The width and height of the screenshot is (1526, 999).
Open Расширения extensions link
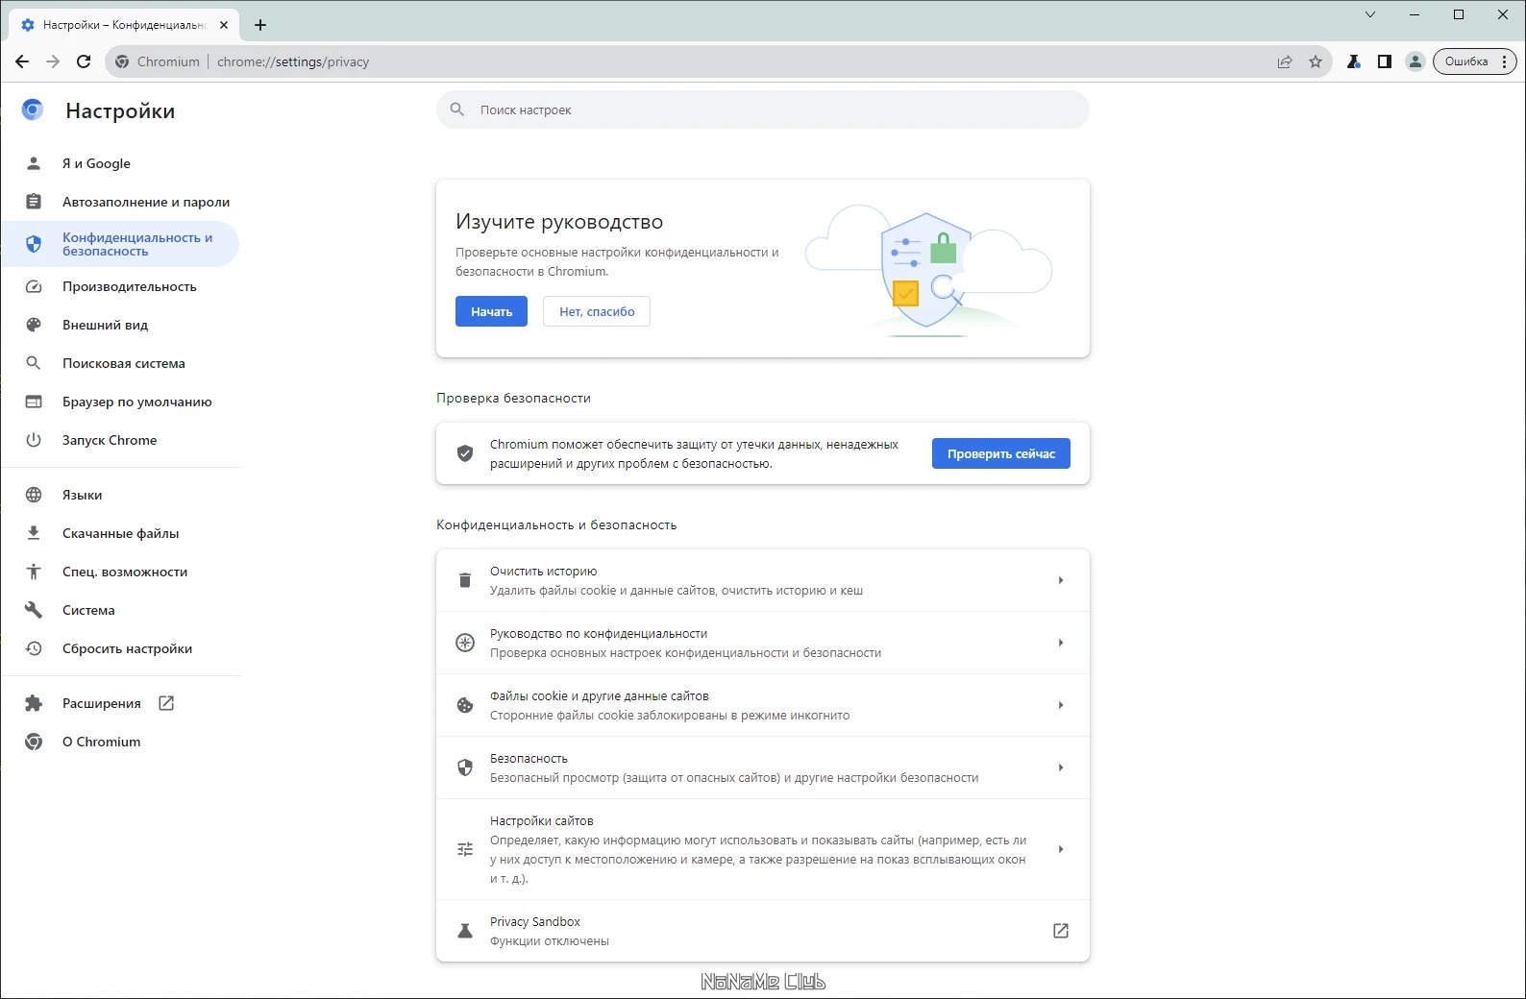coord(121,703)
